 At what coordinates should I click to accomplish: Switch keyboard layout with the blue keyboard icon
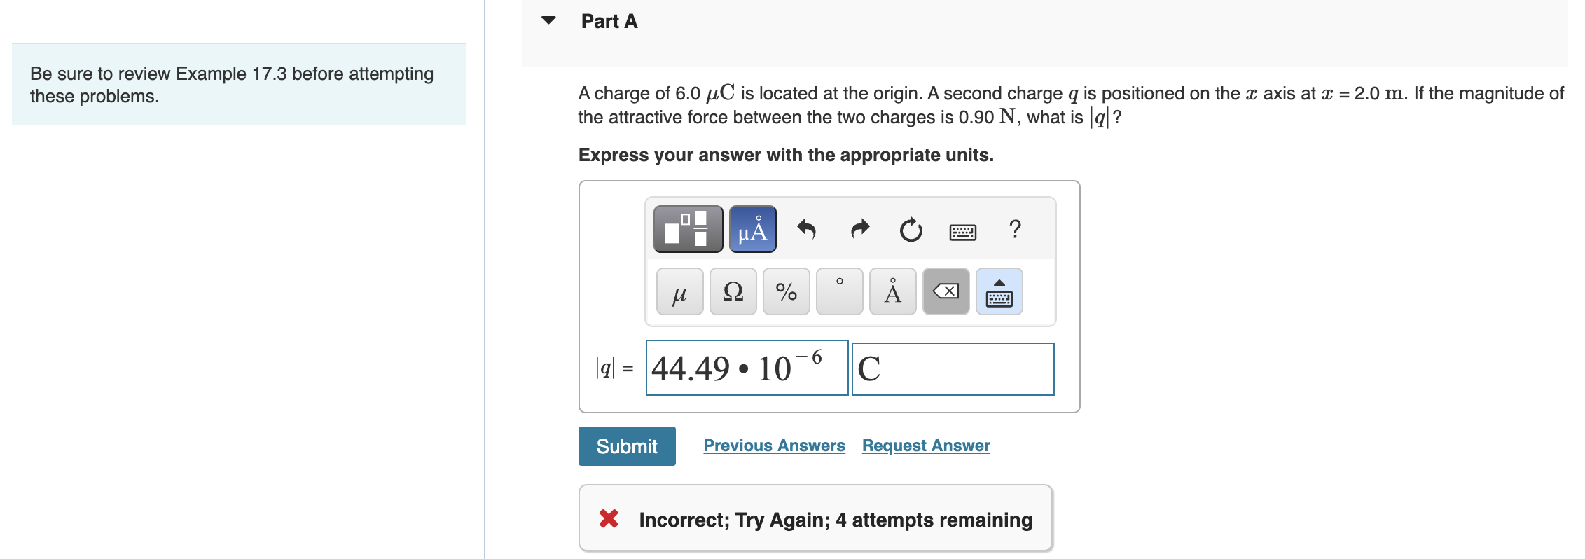[998, 291]
